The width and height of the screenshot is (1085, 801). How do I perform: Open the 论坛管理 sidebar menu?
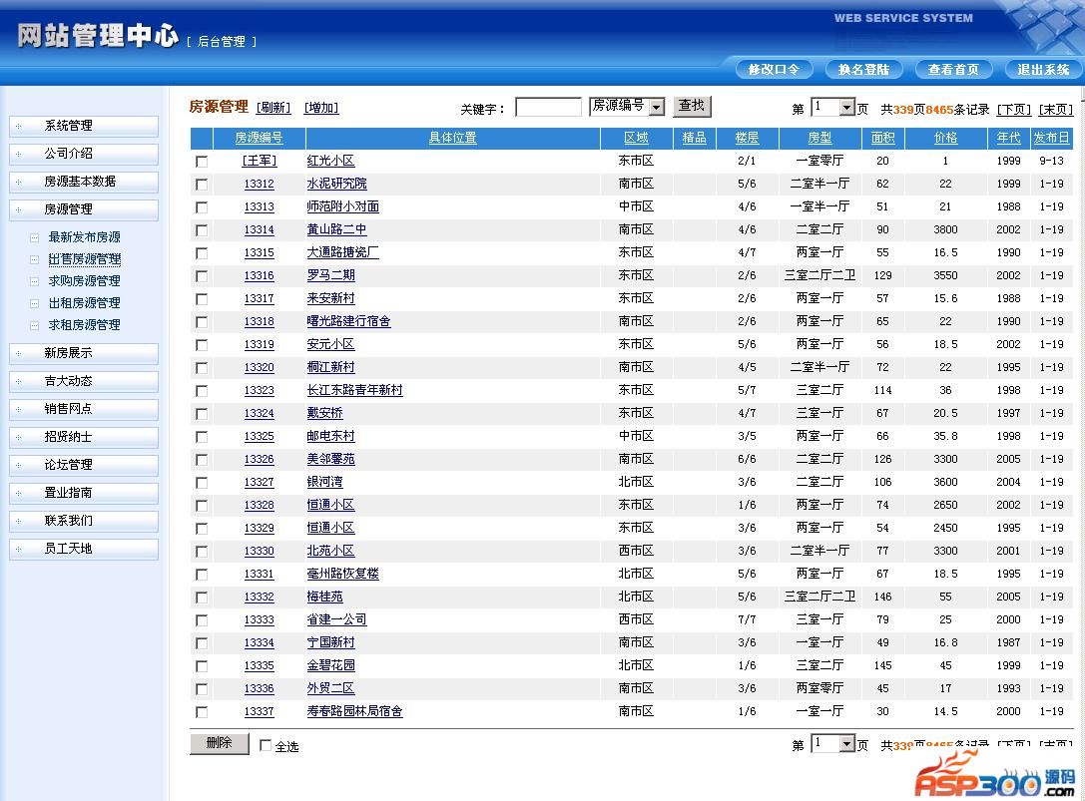click(84, 465)
